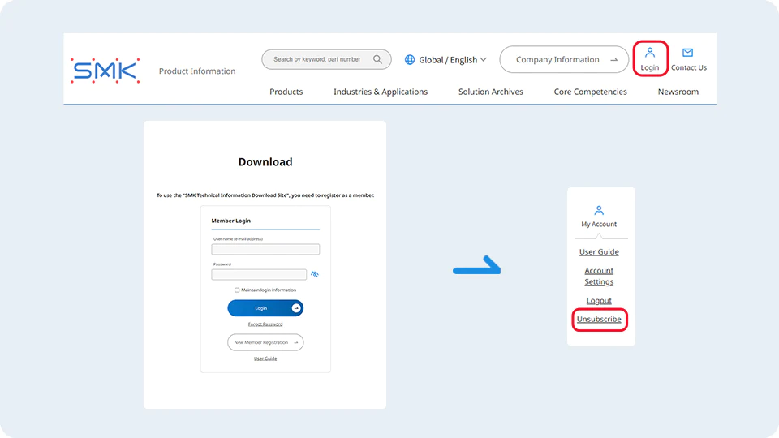Click the My Account label
This screenshot has width=779, height=438.
pos(599,225)
